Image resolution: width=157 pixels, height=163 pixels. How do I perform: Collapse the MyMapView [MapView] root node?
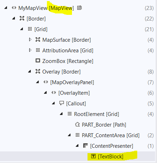(x=6, y=8)
